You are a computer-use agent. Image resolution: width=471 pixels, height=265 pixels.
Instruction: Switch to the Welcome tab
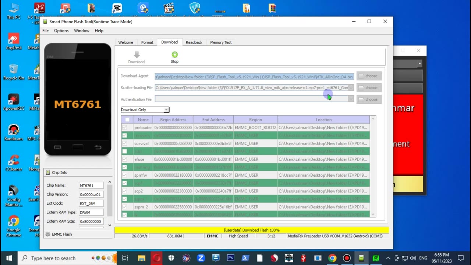125,42
